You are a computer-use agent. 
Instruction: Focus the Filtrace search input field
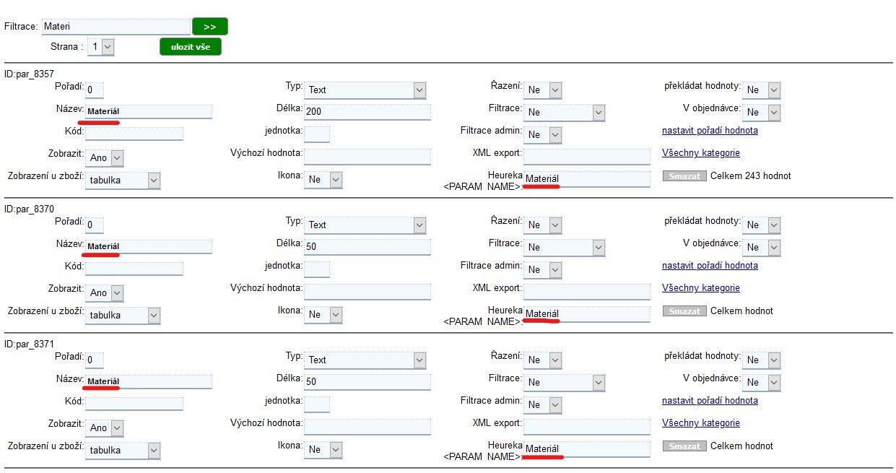116,26
